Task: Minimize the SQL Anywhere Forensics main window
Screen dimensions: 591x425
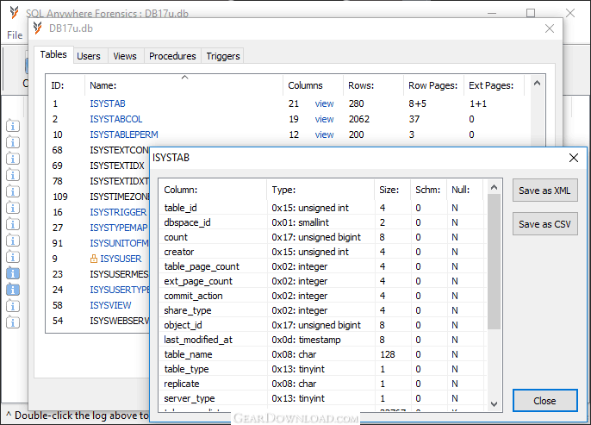Action: coord(491,13)
